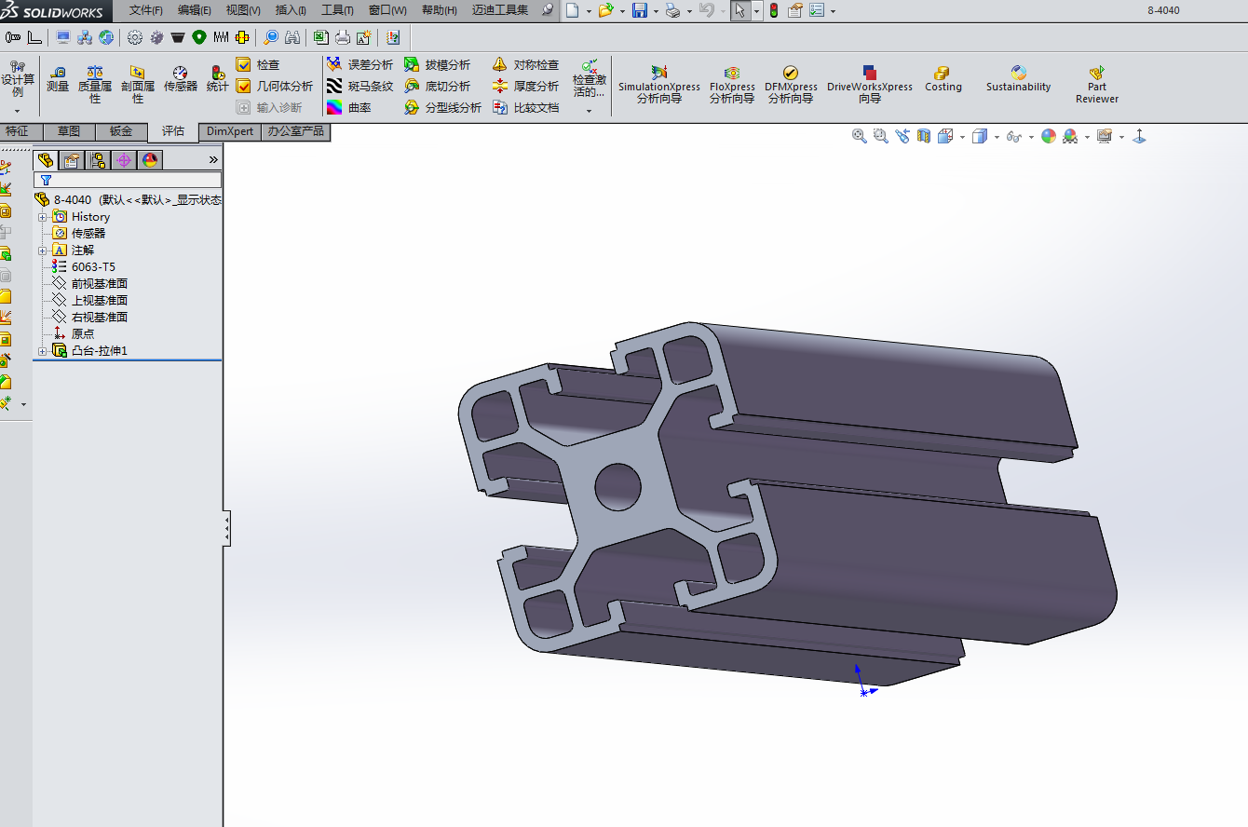Run 对称检查 symmetry check
The width and height of the screenshot is (1248, 827).
525,64
